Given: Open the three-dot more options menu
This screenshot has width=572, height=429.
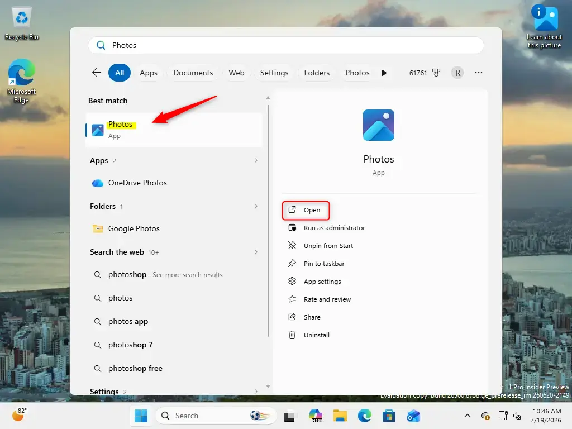Looking at the screenshot, I should tap(479, 73).
